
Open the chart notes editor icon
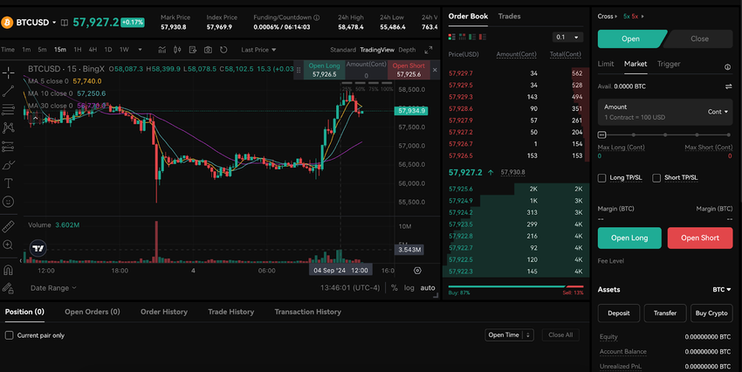click(193, 50)
